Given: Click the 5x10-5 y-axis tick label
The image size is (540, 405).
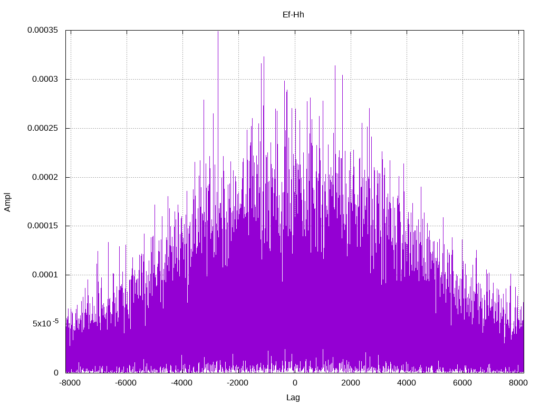Looking at the screenshot, I should tap(45, 323).
